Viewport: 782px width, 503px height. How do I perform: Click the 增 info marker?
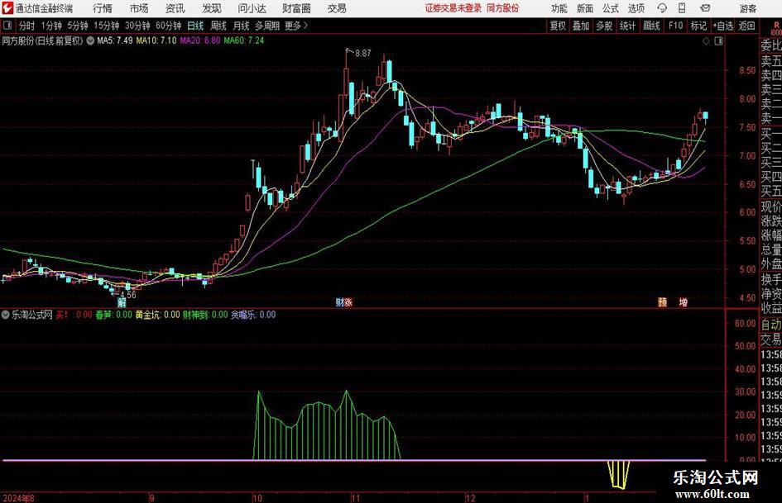pos(684,302)
